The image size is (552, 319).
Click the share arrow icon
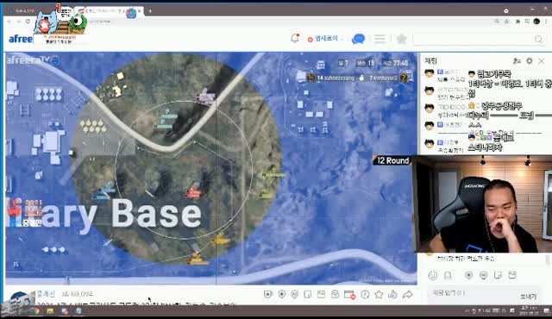pyautogui.click(x=408, y=294)
